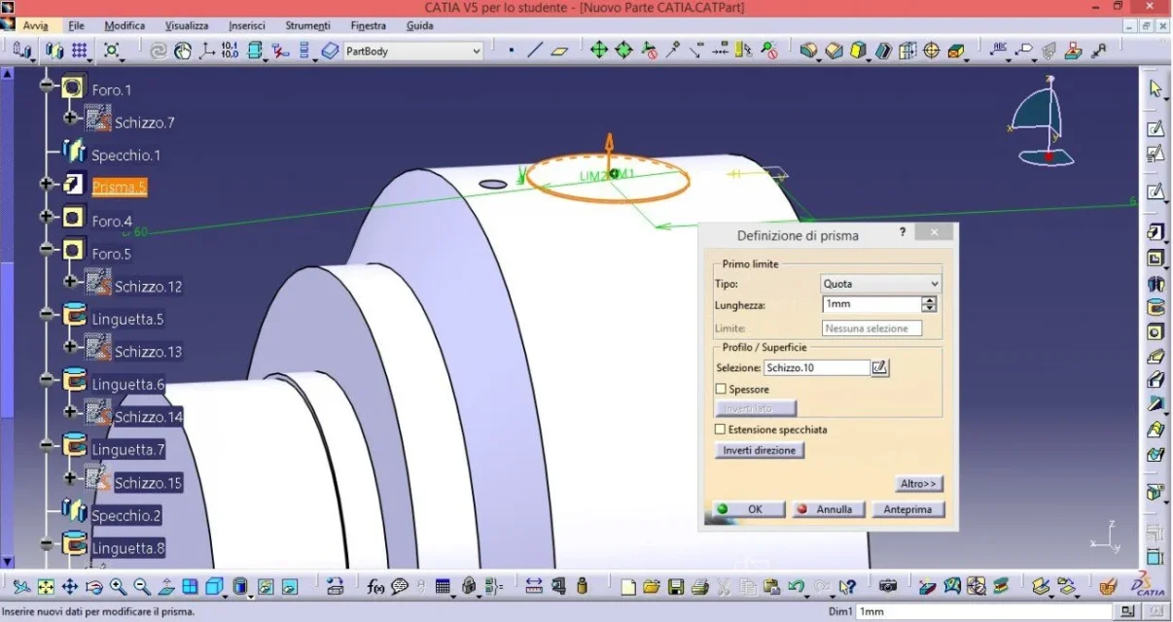This screenshot has width=1173, height=622.
Task: Expand the Foro.1 tree node
Action: (47, 85)
